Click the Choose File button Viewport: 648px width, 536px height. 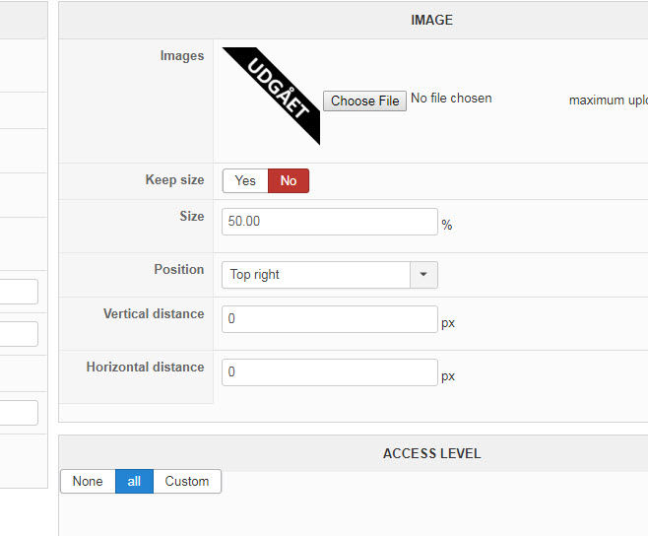tap(364, 100)
